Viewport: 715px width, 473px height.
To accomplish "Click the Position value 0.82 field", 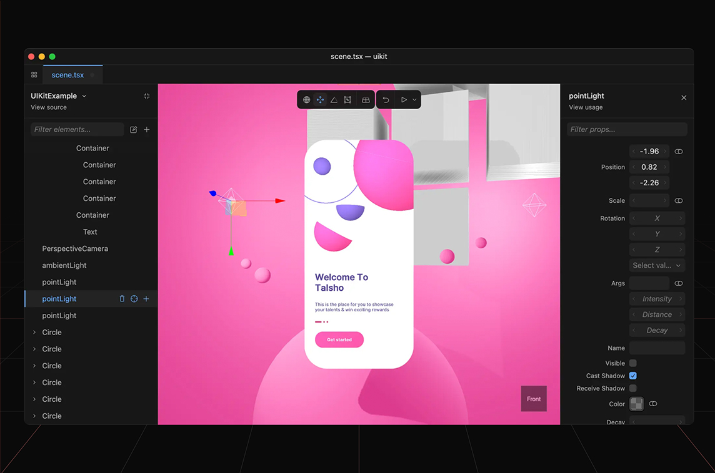I will [649, 167].
